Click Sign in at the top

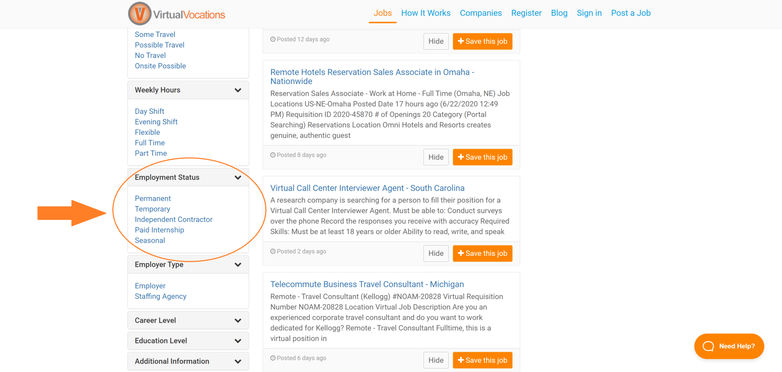click(x=589, y=13)
